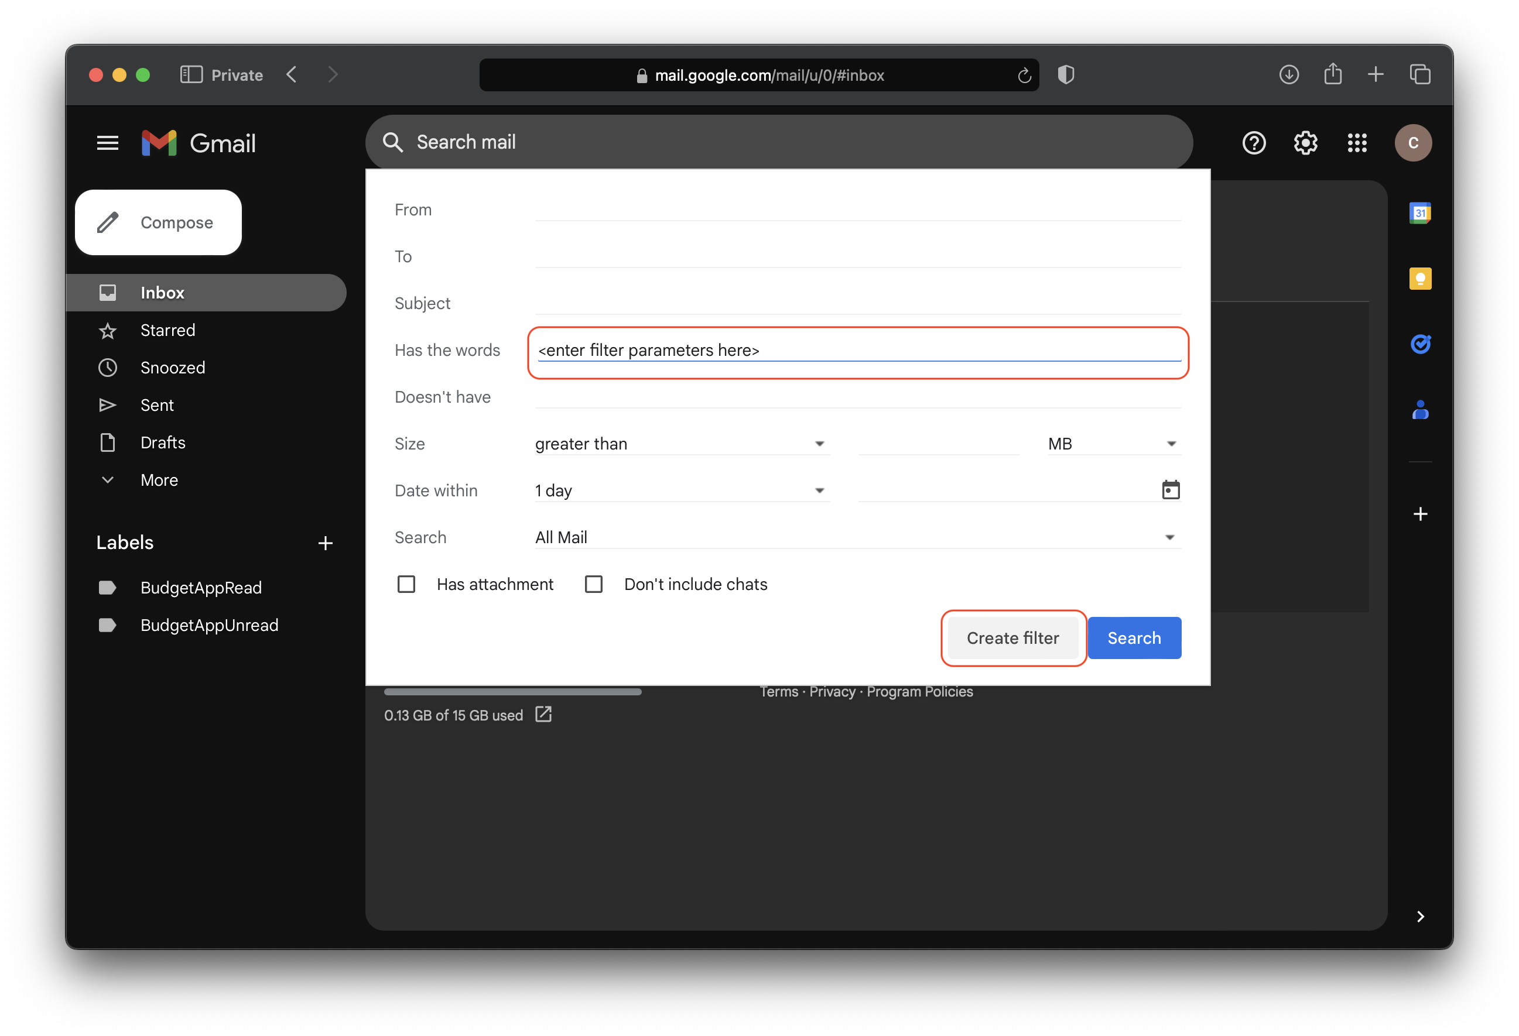Click the Create filter button
The image size is (1519, 1036).
tap(1012, 638)
